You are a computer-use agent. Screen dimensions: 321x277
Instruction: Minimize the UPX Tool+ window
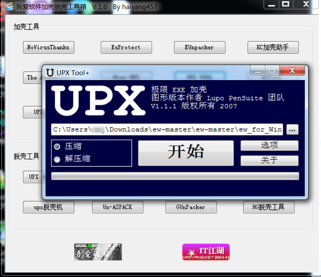pos(258,70)
